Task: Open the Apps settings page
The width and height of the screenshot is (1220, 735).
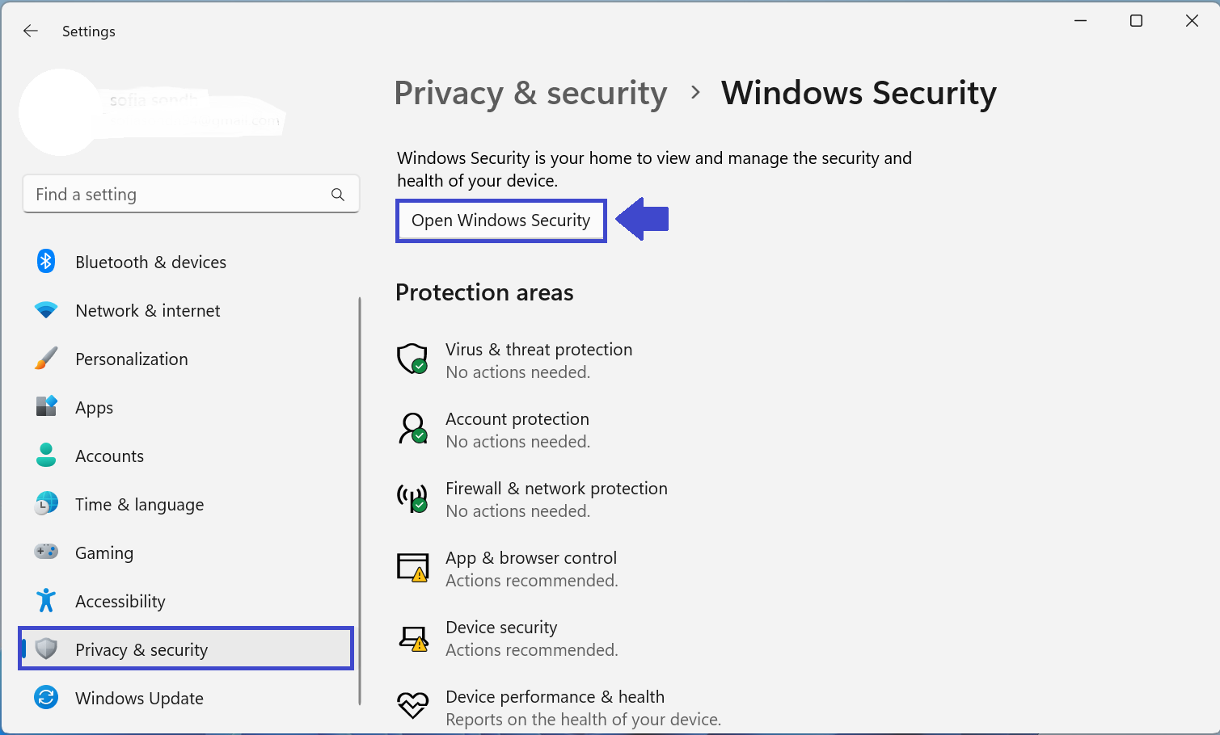Action: tap(94, 408)
